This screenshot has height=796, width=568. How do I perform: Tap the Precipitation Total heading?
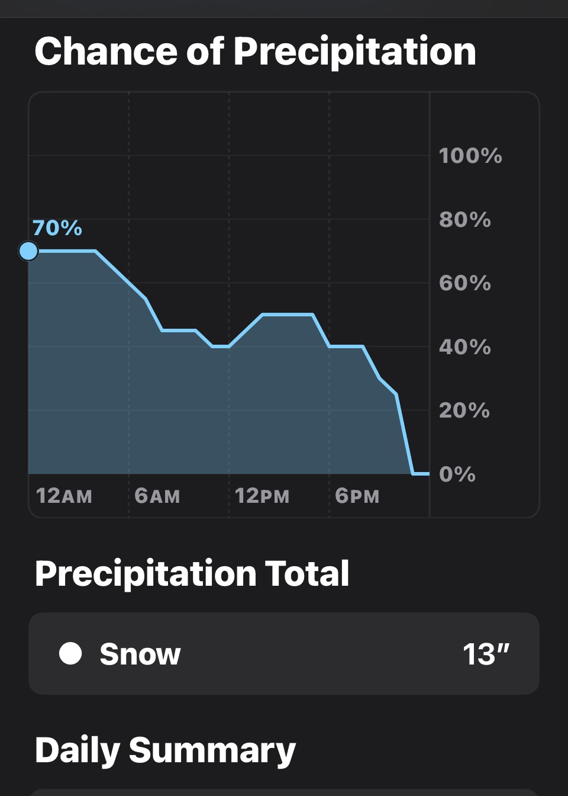coord(192,573)
